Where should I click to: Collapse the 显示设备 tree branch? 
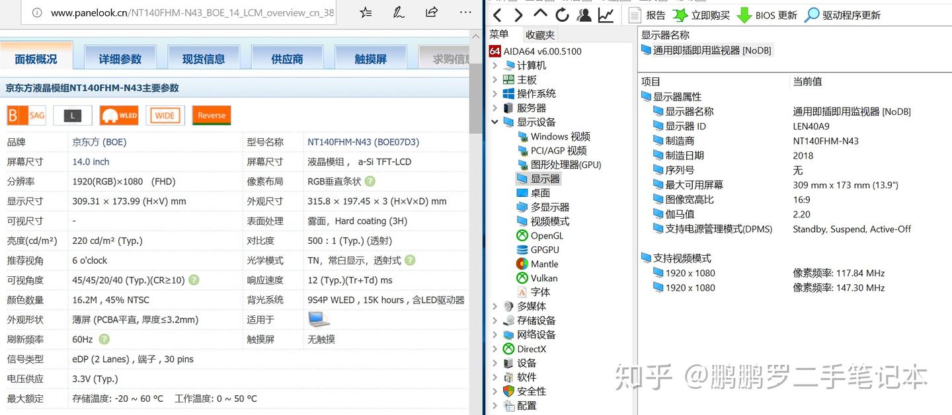pos(495,122)
